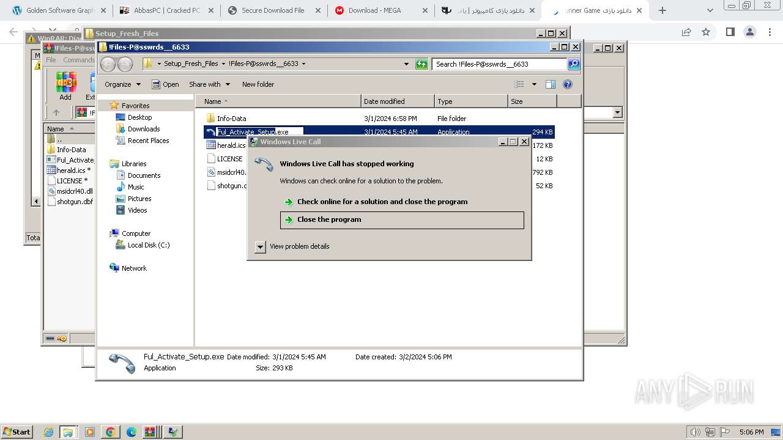783x440 pixels.
Task: Switch to Download - MEGA tab
Action: [x=380, y=10]
